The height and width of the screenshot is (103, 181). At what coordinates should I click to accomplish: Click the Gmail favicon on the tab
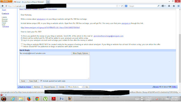15,2
